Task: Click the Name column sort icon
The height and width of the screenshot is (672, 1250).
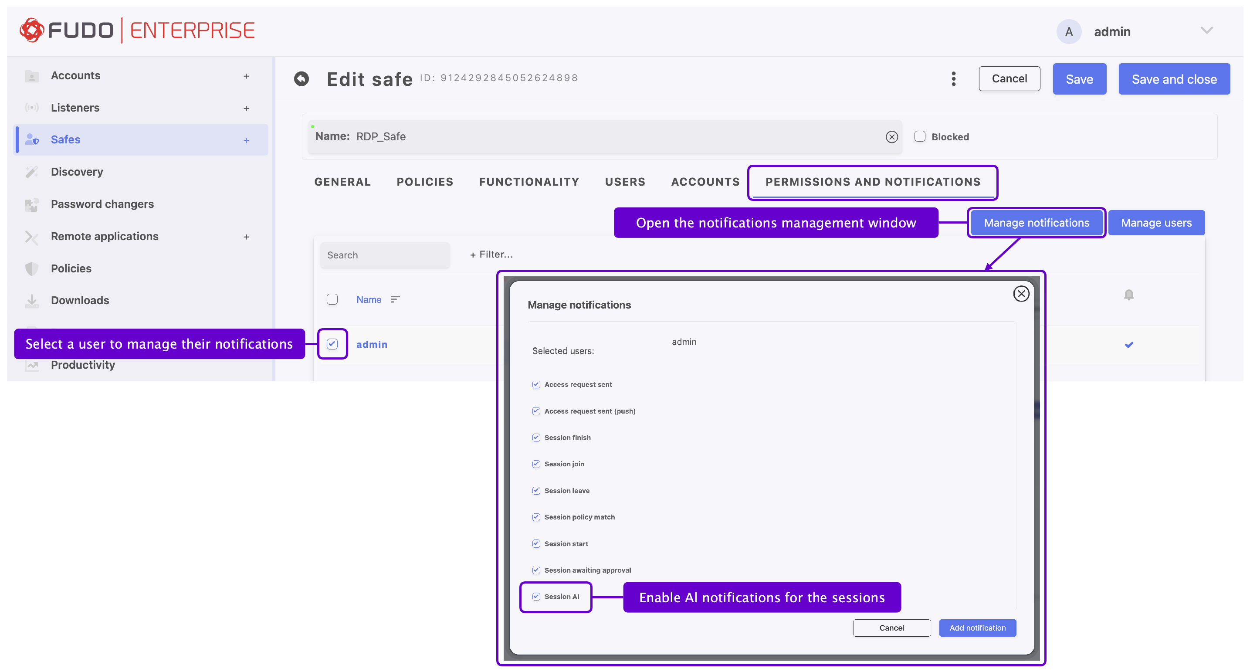Action: (x=395, y=299)
